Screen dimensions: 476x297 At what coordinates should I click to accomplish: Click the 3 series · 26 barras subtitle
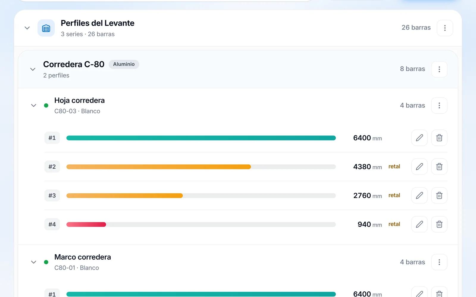[88, 34]
